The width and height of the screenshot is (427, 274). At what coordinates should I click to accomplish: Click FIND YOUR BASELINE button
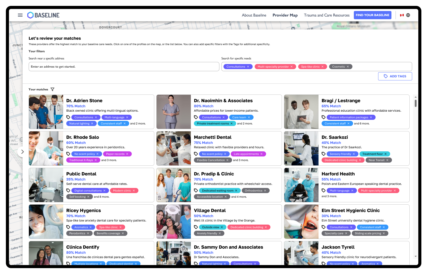pos(373,15)
